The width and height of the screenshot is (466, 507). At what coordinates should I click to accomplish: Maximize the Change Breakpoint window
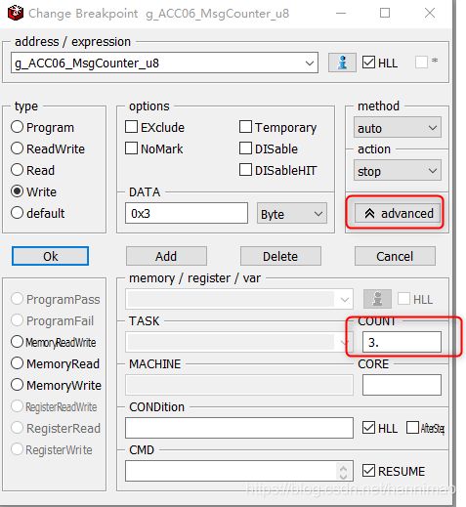[385, 13]
